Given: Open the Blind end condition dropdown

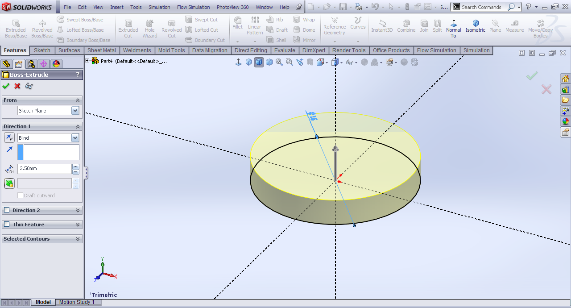Looking at the screenshot, I should tap(75, 138).
